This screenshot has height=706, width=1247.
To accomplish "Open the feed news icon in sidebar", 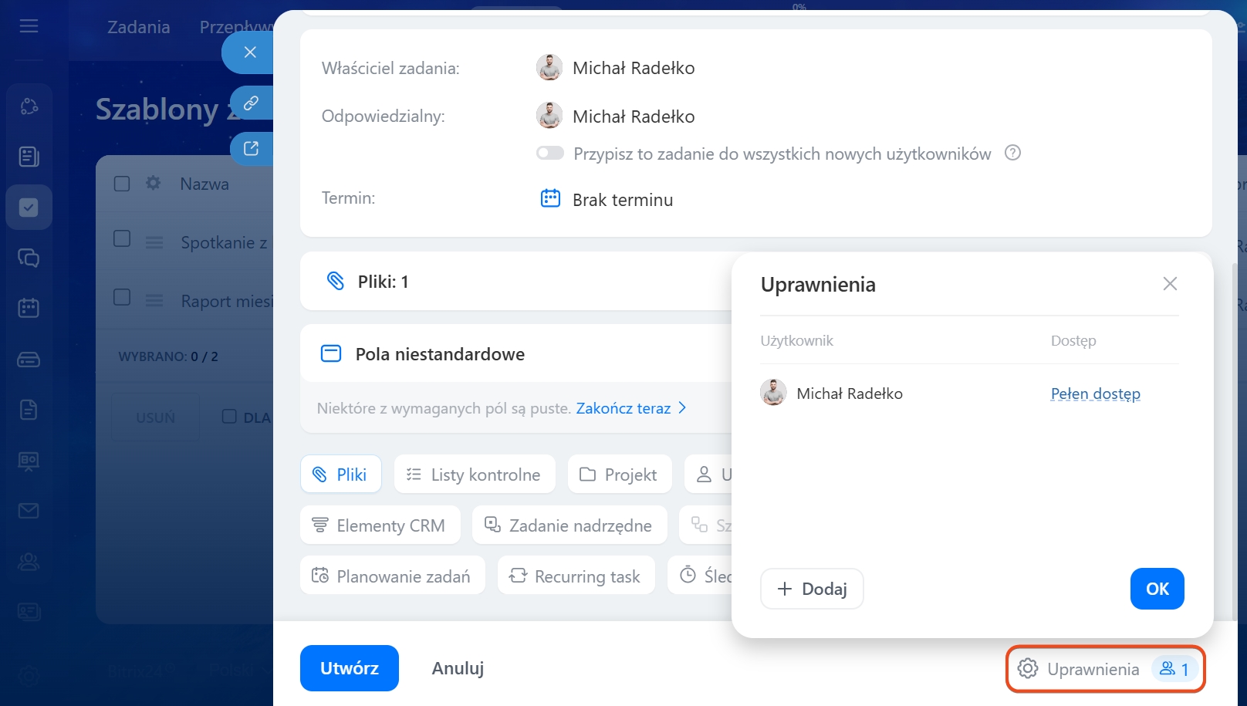I will tap(29, 157).
